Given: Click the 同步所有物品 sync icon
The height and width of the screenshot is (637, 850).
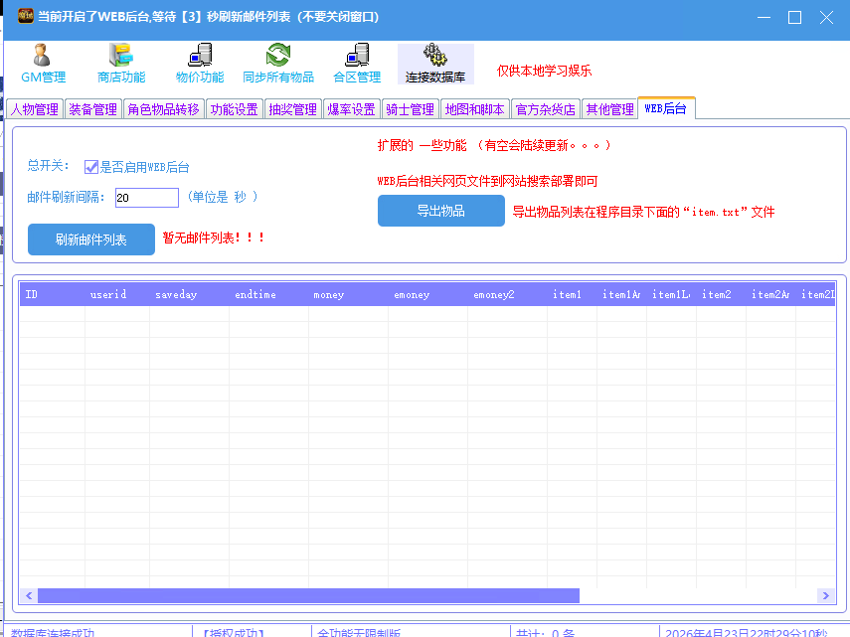Looking at the screenshot, I should [278, 63].
